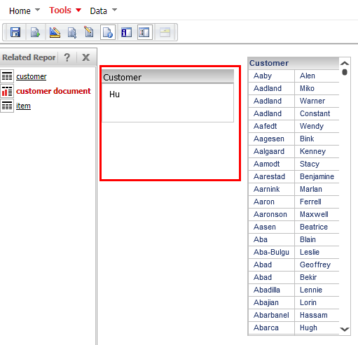
Task: Click the editable document pencil icon
Action: click(89, 32)
